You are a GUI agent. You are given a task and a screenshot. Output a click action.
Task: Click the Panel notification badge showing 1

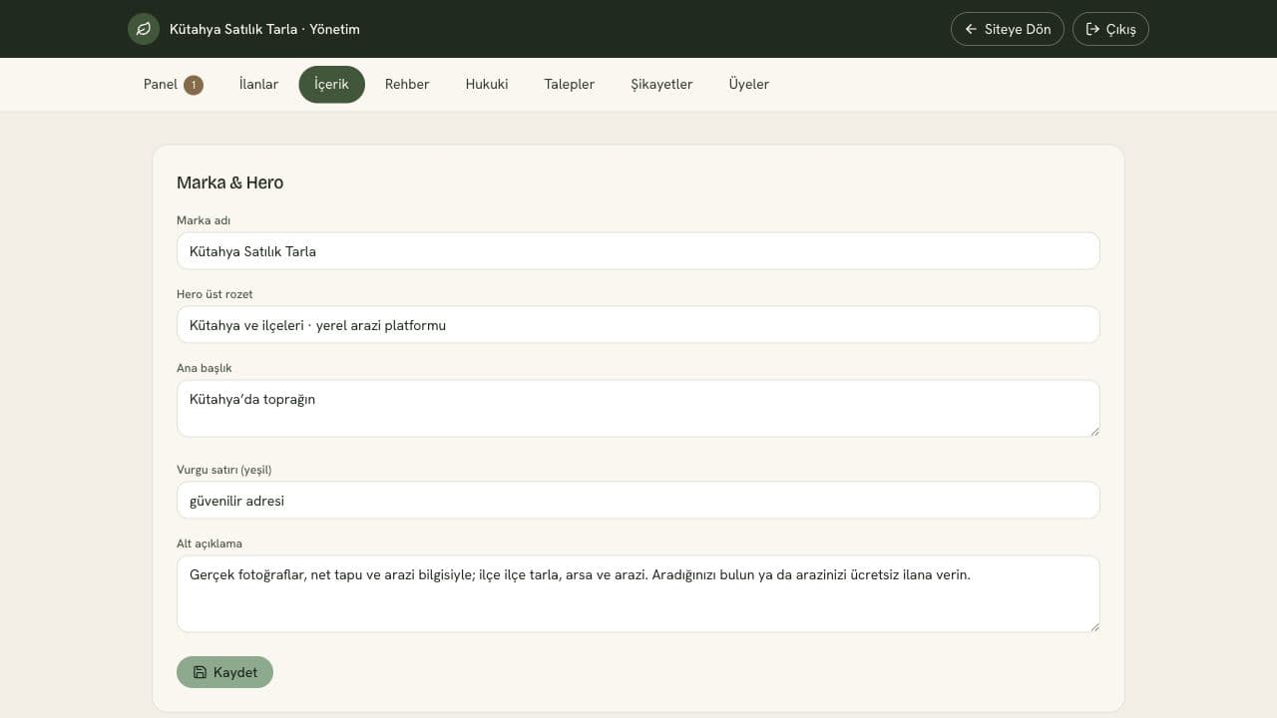tap(194, 85)
